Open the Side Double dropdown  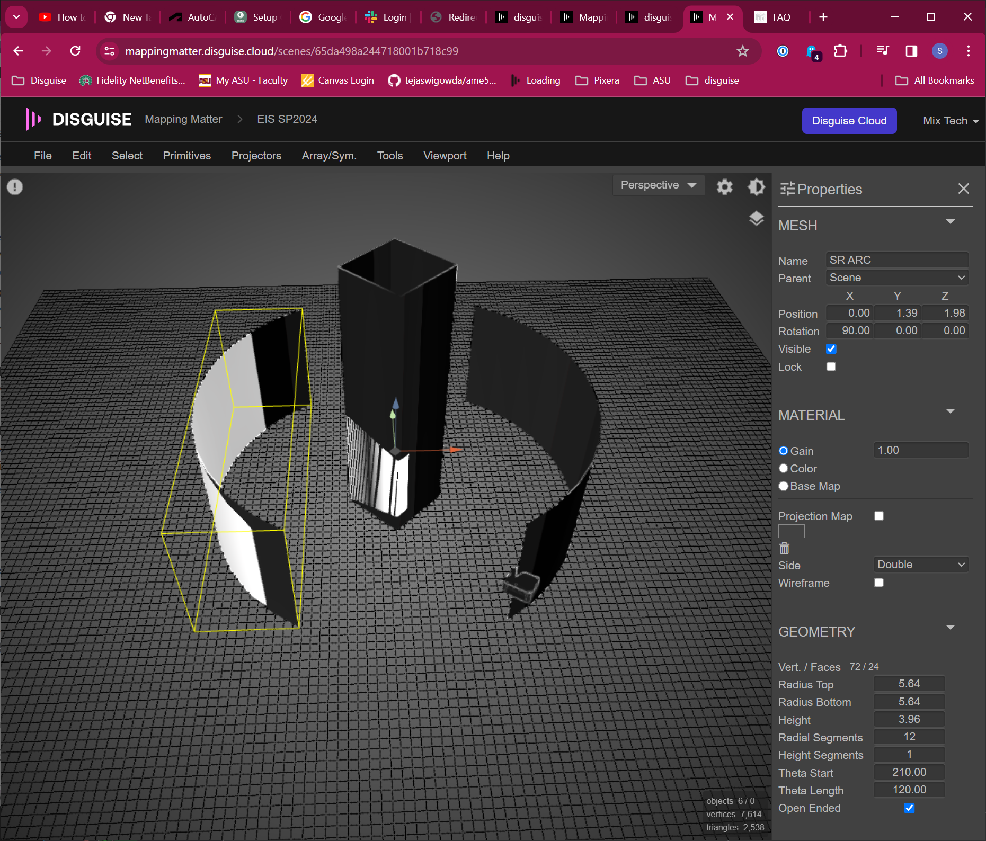[921, 565]
